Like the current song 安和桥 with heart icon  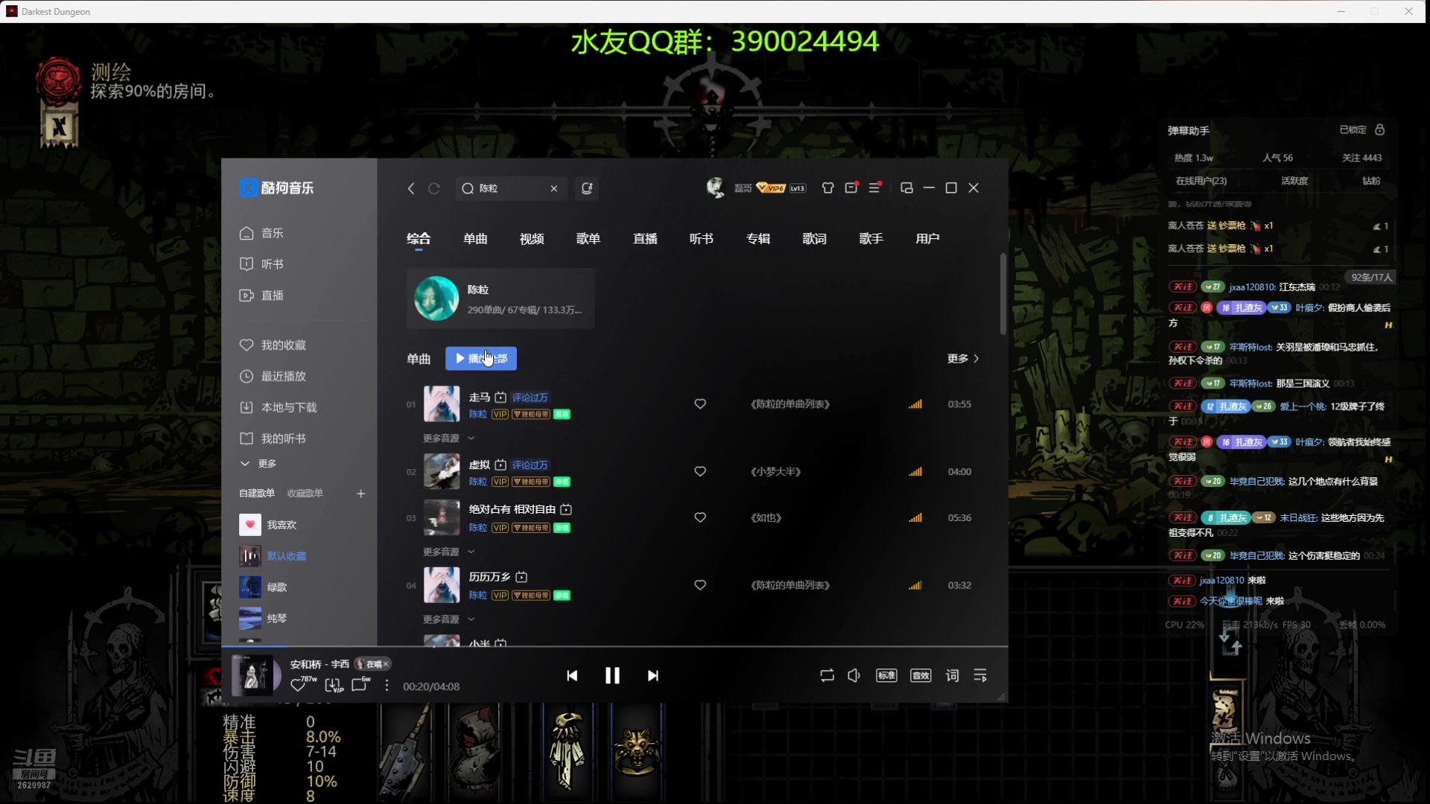click(299, 685)
